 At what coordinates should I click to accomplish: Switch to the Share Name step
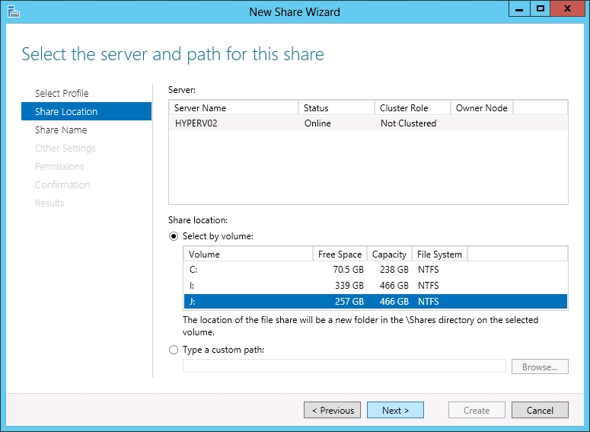pyautogui.click(x=61, y=130)
